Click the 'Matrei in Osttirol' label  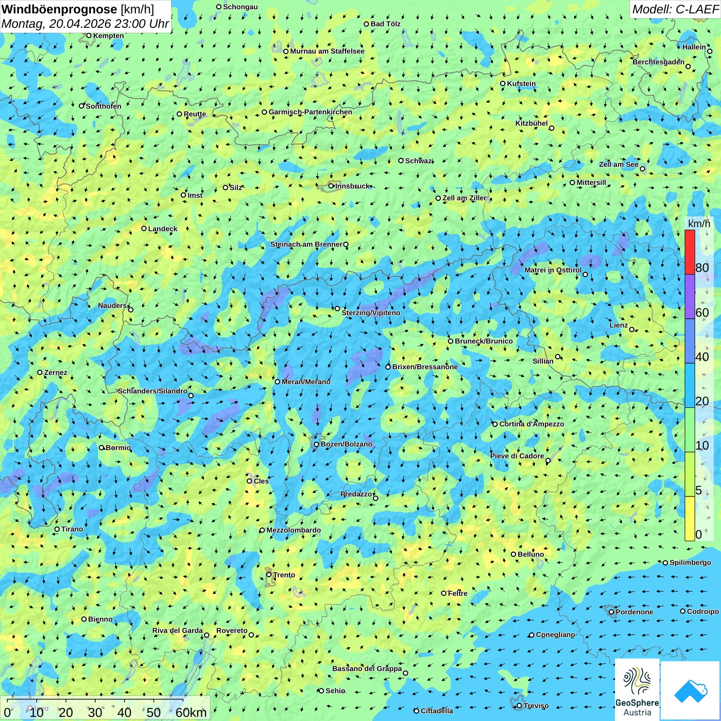point(553,270)
